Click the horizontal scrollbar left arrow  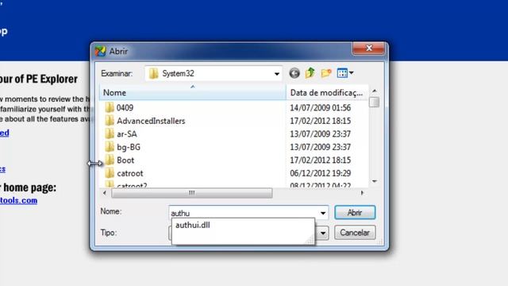104,193
